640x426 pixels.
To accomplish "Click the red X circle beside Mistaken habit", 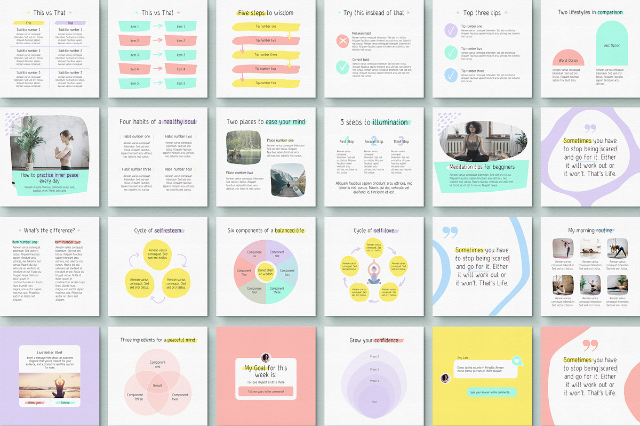I will (x=342, y=41).
